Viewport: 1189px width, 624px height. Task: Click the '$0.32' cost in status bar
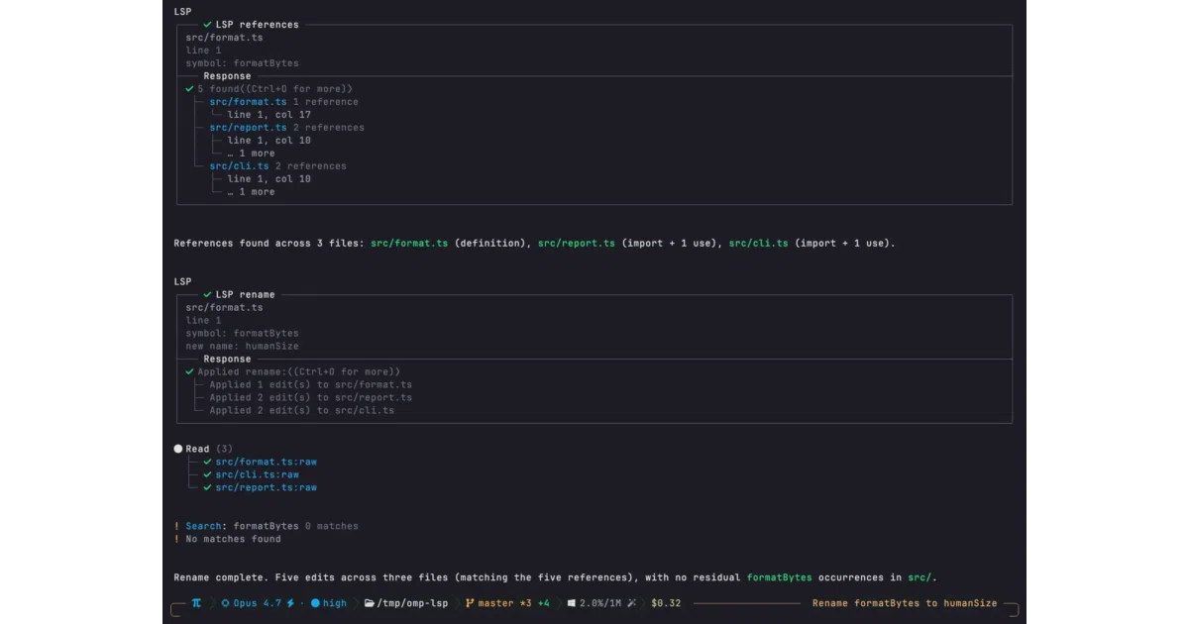tap(666, 602)
